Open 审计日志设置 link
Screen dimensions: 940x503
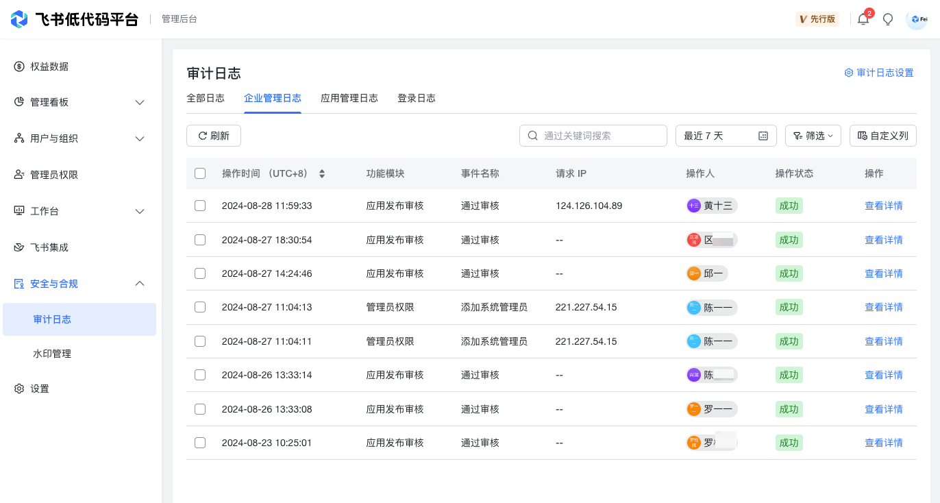(x=879, y=73)
